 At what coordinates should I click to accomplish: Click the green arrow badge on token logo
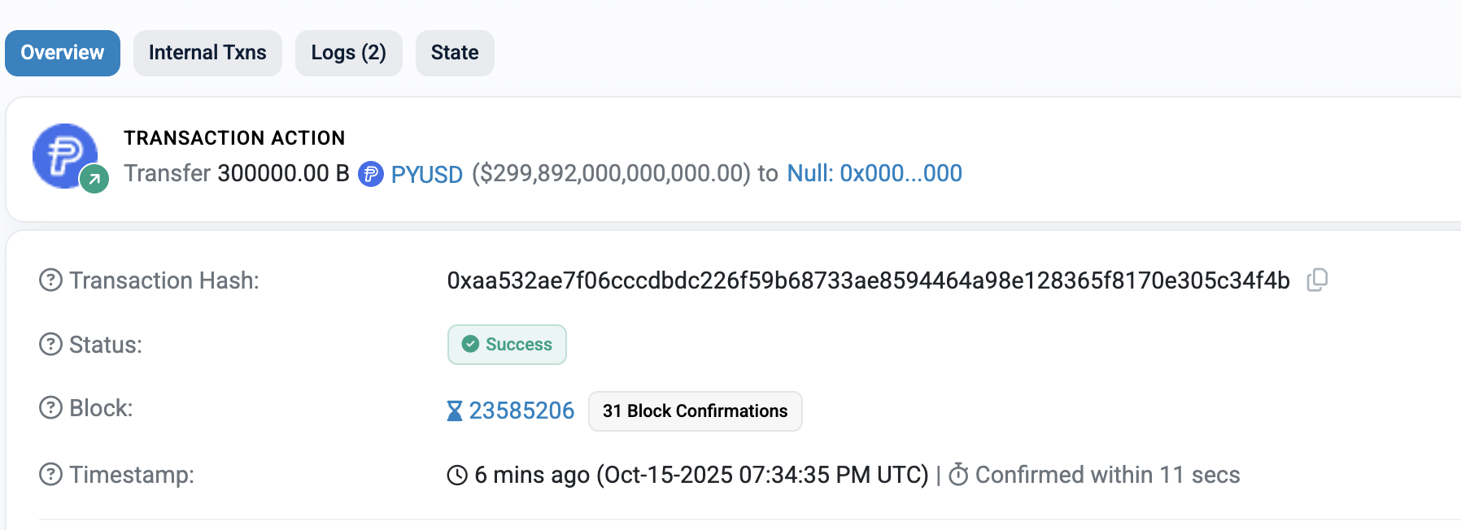94,179
